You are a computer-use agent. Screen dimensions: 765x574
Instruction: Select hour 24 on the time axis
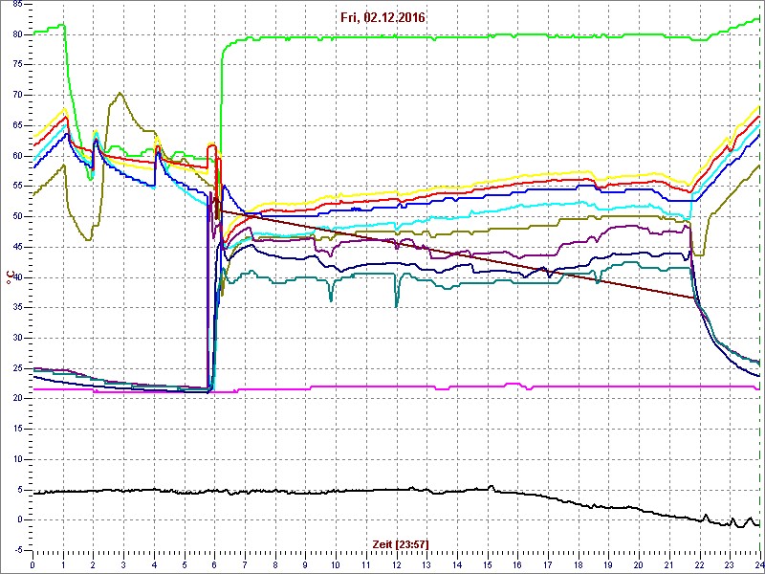pyautogui.click(x=756, y=563)
